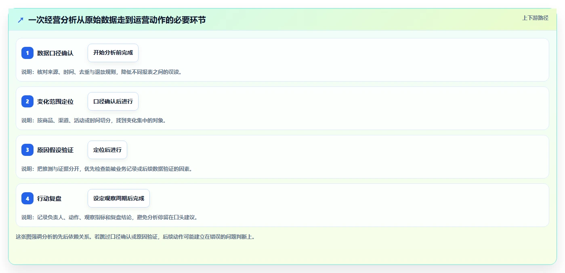Select step number 2 badge
Viewport: 565px width, 273px height.
(x=27, y=101)
